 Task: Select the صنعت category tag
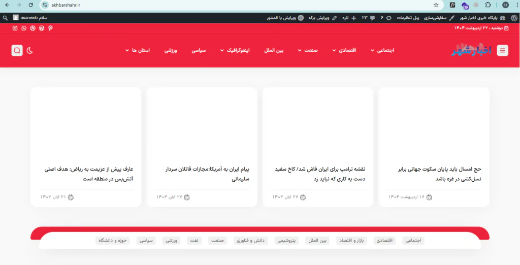(x=217, y=241)
